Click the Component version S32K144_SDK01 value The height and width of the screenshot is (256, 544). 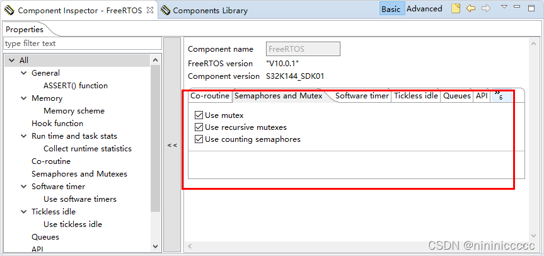tap(295, 76)
